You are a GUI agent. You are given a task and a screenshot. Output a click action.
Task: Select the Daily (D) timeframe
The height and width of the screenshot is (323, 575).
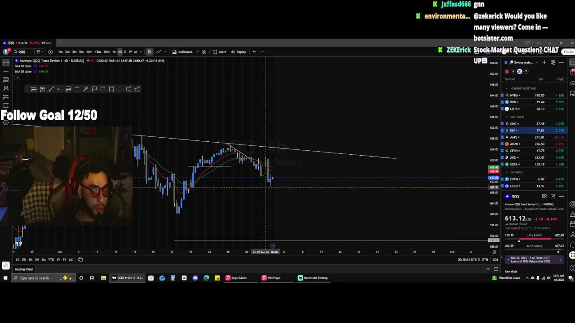(125, 52)
